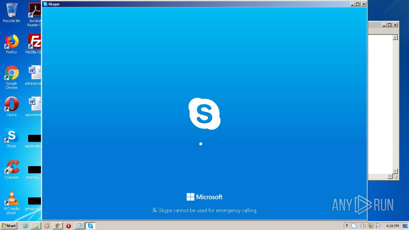Show hidden system tray icons

coord(347,226)
